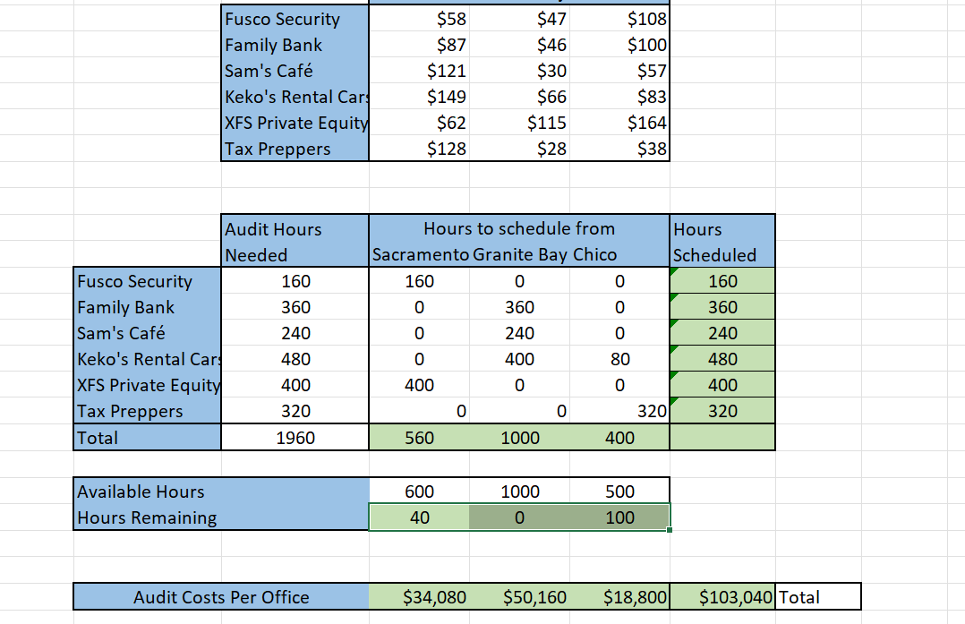
Task: Click the $100 Family Bank cost cell
Action: [x=619, y=44]
